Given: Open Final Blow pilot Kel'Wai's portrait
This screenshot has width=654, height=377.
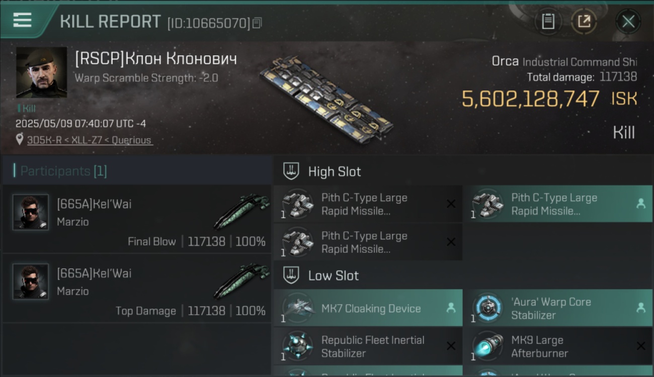Looking at the screenshot, I should tap(31, 212).
